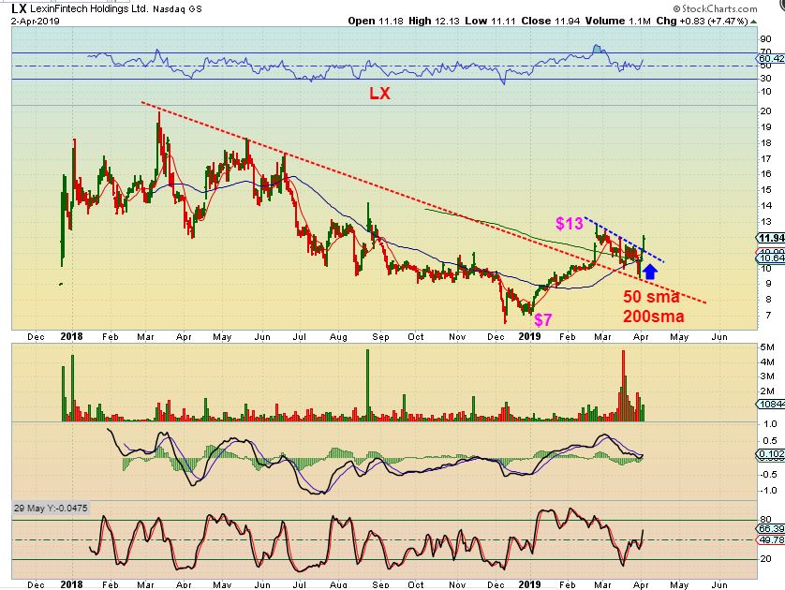Click the Volume 1.1M value
Viewport: 785px width, 590px height.
click(617, 21)
